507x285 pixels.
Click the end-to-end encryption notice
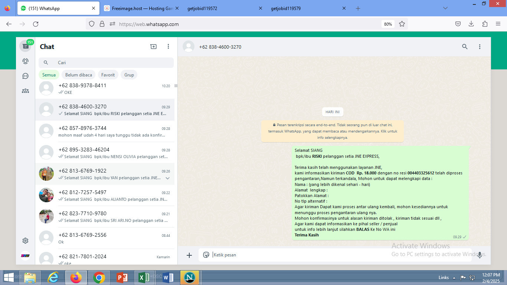pos(332,131)
